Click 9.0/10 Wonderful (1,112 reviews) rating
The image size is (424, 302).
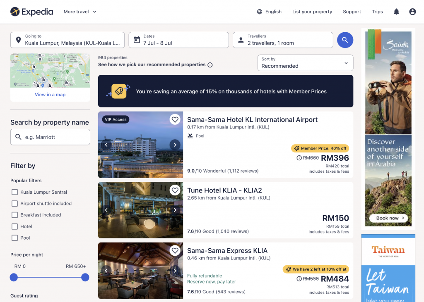click(x=223, y=171)
